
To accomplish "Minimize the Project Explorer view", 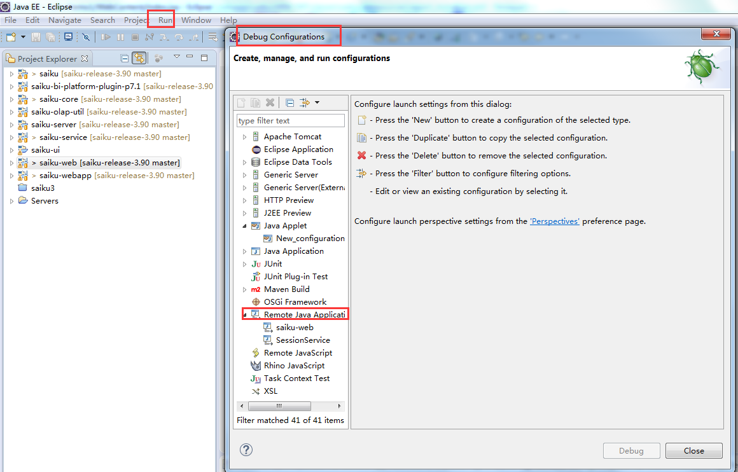I will 190,57.
